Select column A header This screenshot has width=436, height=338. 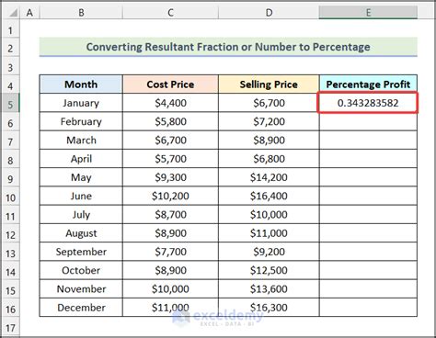(x=29, y=13)
